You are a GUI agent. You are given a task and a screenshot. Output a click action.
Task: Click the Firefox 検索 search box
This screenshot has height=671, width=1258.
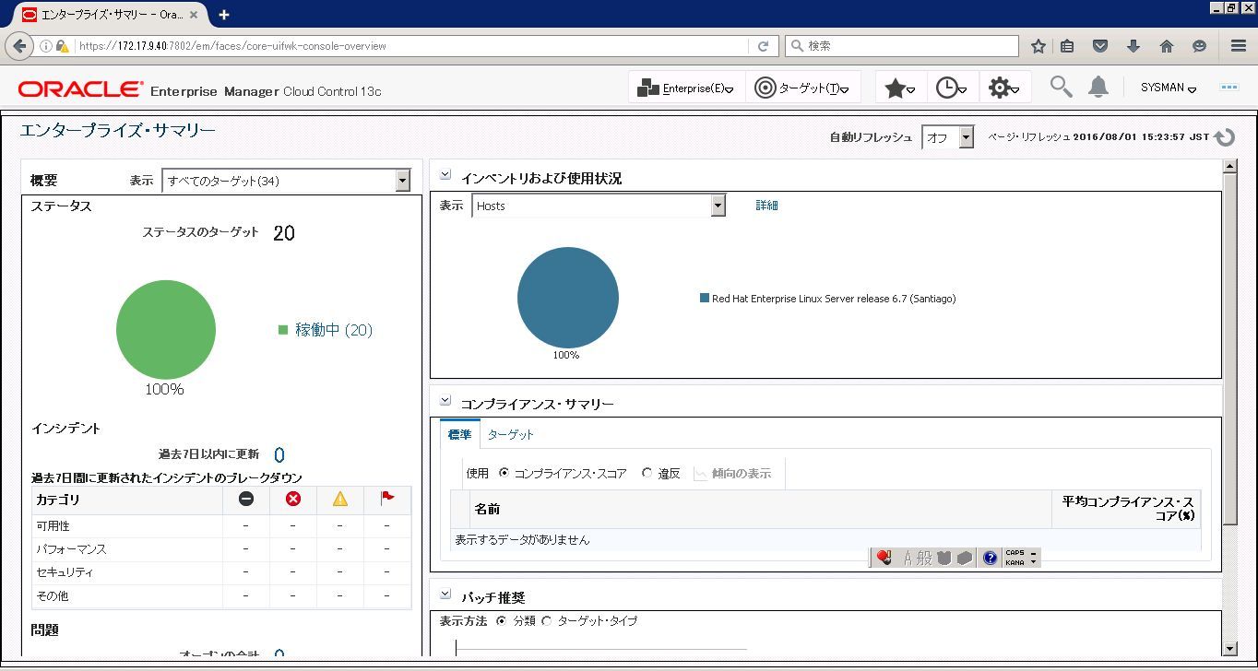[x=901, y=46]
